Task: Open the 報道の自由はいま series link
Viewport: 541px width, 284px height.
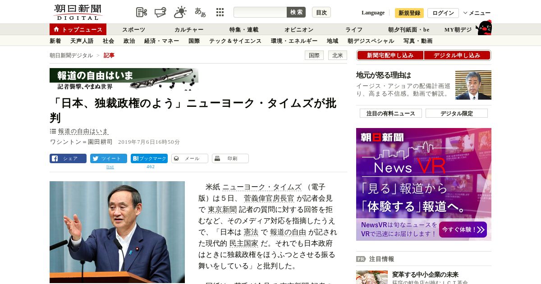Action: coord(83,131)
